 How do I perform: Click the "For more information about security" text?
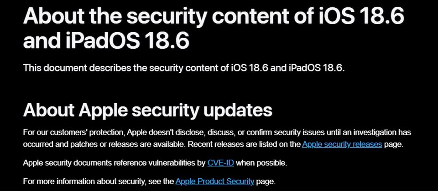coord(98,181)
